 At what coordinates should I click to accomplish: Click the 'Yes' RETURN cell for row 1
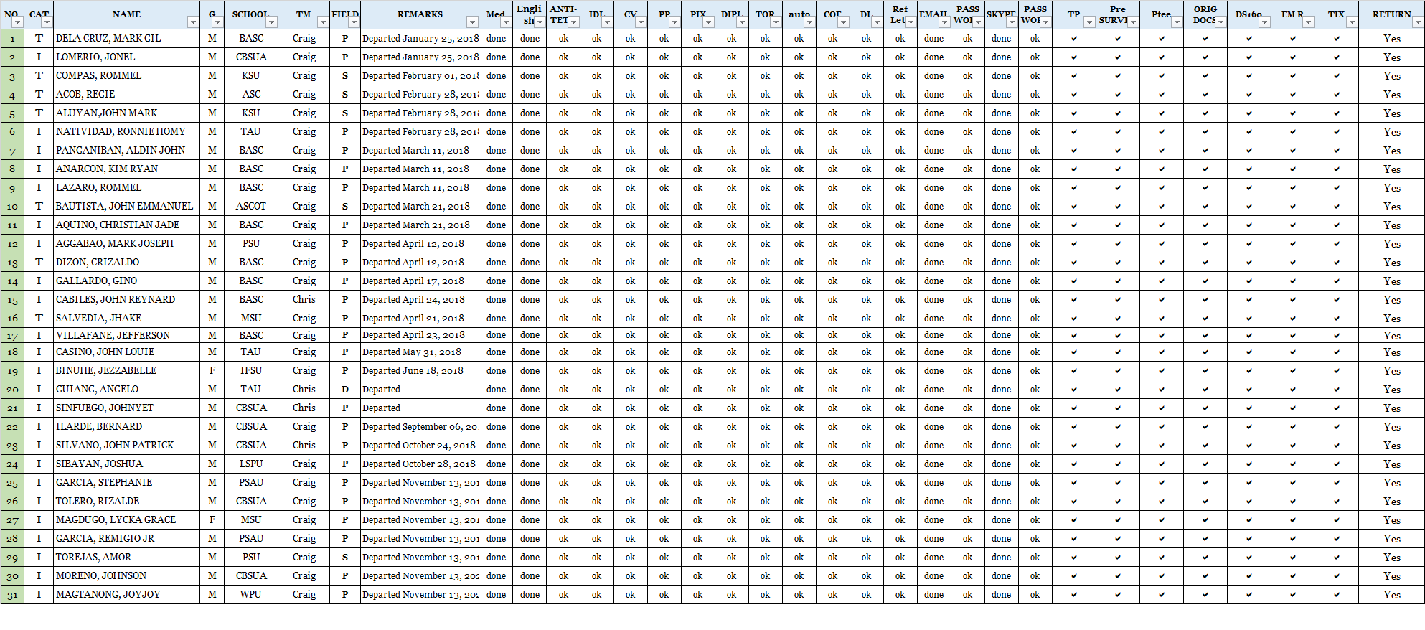click(x=1392, y=39)
